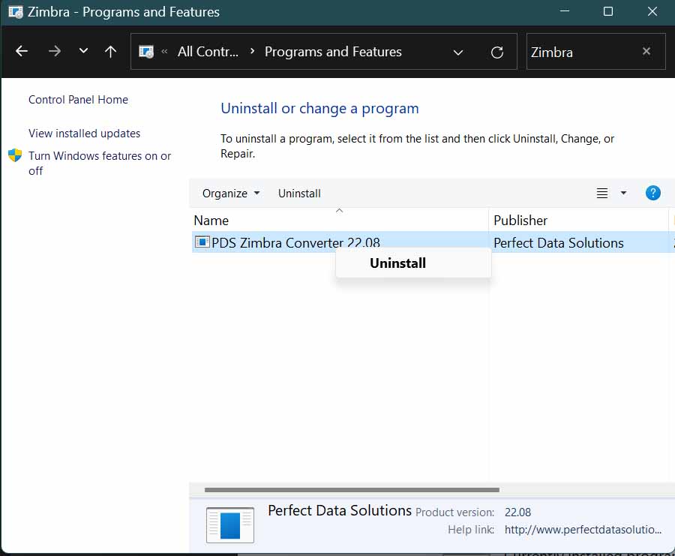Click the PDS Zimbra Converter program icon
This screenshot has height=556, width=675.
point(202,242)
